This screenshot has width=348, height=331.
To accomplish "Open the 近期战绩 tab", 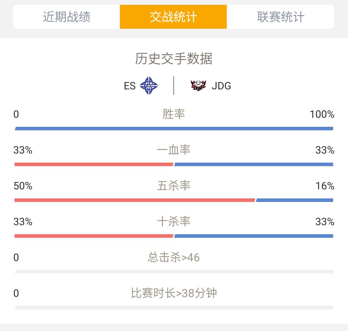I will point(67,17).
